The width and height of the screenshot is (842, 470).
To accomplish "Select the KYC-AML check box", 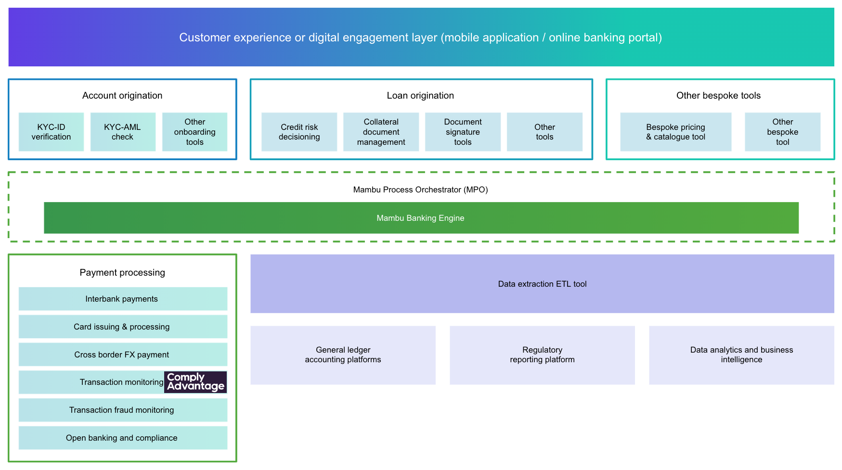I will (x=123, y=132).
